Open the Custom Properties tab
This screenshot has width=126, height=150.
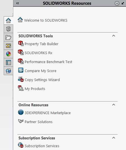pos(8,63)
